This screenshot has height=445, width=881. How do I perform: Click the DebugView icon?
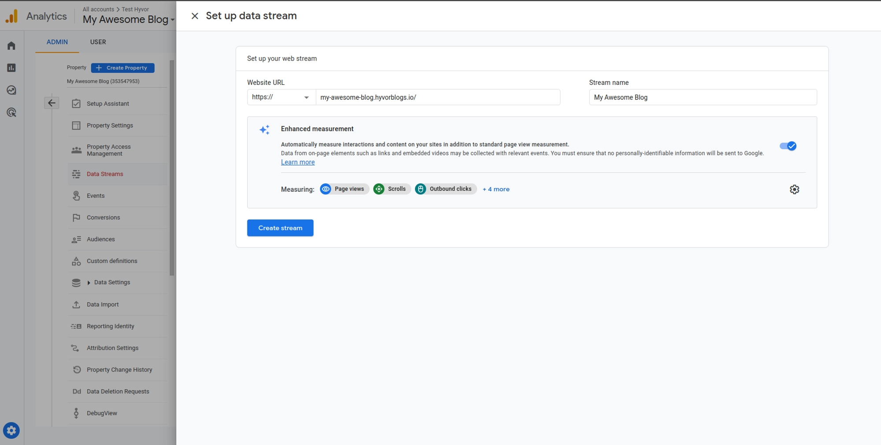pyautogui.click(x=76, y=413)
